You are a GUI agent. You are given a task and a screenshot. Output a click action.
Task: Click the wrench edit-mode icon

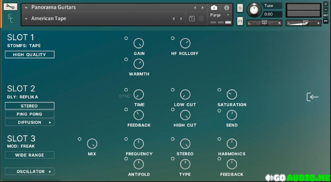[x=11, y=7]
